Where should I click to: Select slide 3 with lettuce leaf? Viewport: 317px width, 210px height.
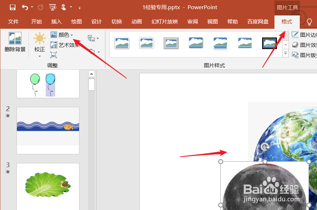tap(48, 187)
